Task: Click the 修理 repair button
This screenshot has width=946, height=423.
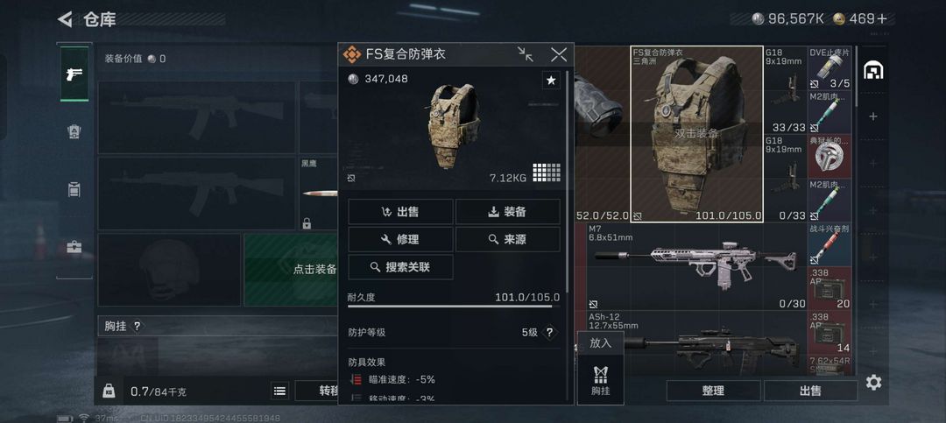Action: point(400,240)
